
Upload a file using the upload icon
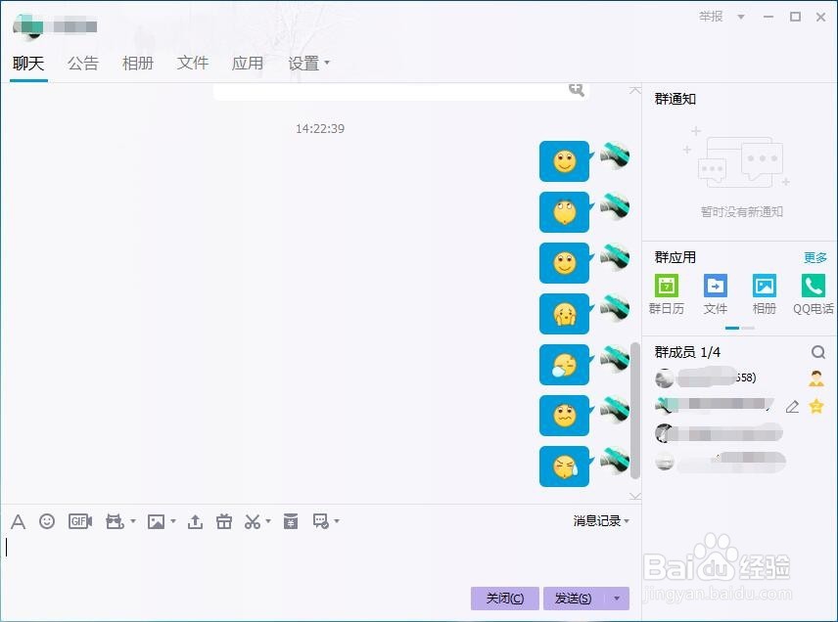[x=194, y=520]
